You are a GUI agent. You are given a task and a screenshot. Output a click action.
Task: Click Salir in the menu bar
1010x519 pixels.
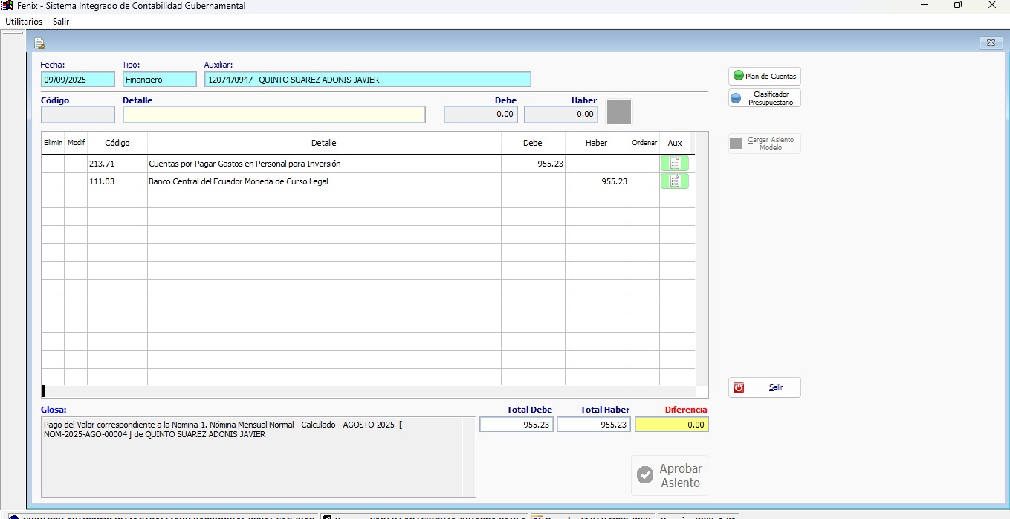pyautogui.click(x=61, y=22)
